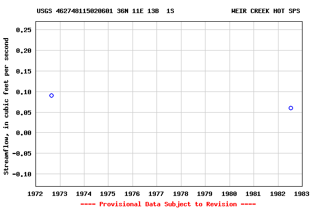This screenshot has height=209, width=314.
Task: Click the 1972 data point near 0.09
Action: tap(51, 96)
